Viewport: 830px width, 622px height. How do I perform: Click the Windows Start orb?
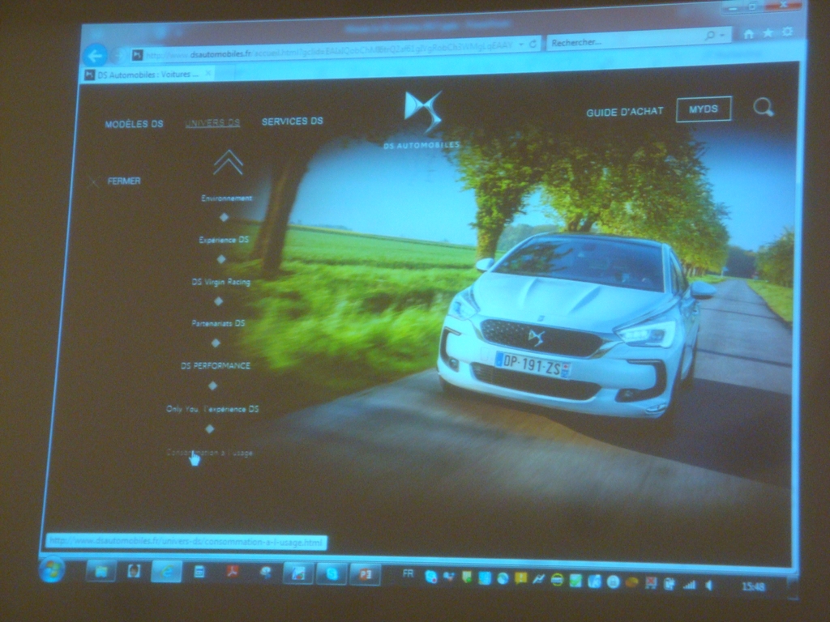[51, 570]
